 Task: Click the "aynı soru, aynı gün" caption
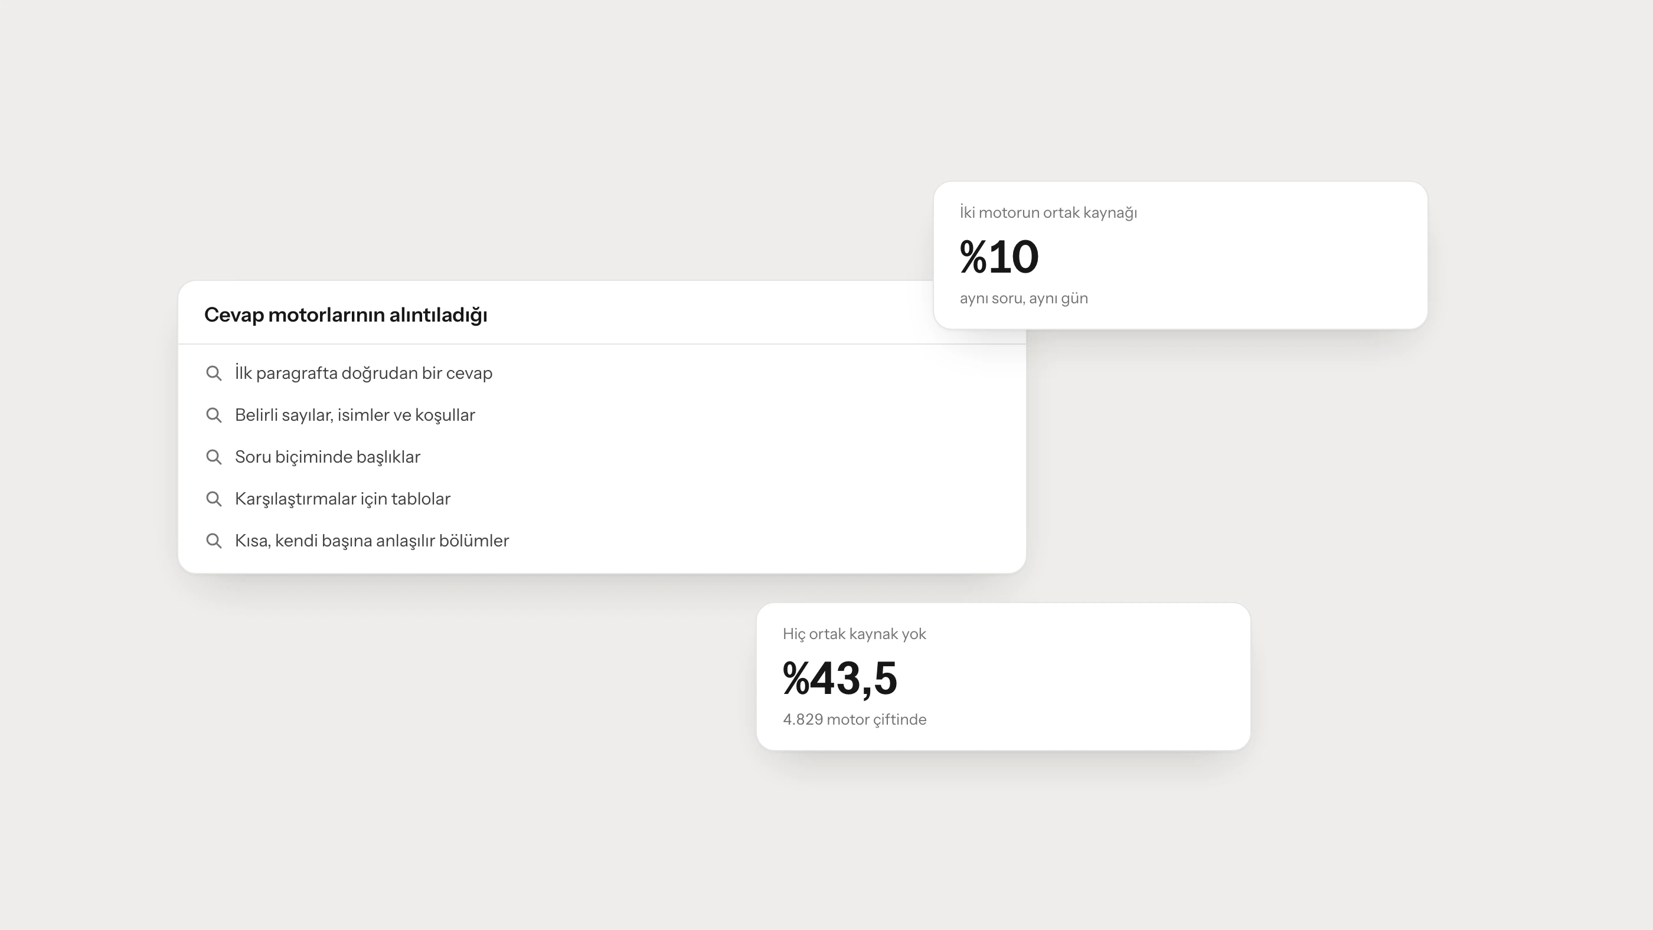point(1024,298)
